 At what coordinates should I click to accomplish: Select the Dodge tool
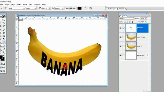point(4,39)
